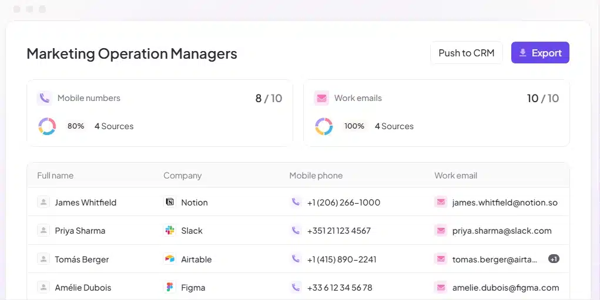Click the 8 / 10 count
This screenshot has height=300, width=600.
tap(269, 98)
